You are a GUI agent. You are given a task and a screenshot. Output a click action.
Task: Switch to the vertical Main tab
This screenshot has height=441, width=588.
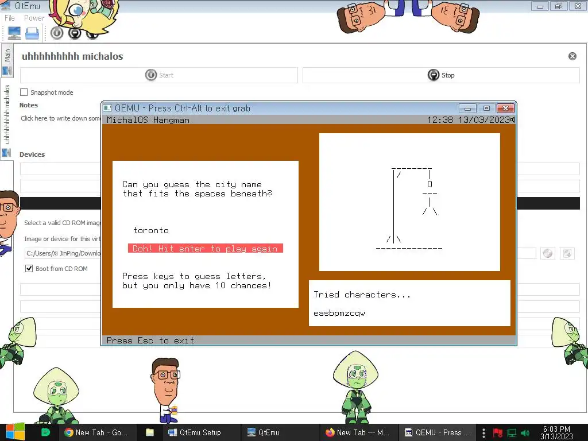pos(7,60)
